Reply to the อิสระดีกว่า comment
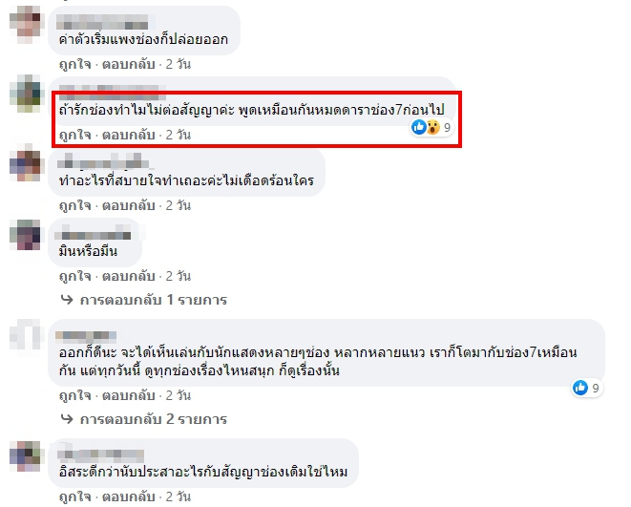This screenshot has width=631, height=507. click(128, 496)
